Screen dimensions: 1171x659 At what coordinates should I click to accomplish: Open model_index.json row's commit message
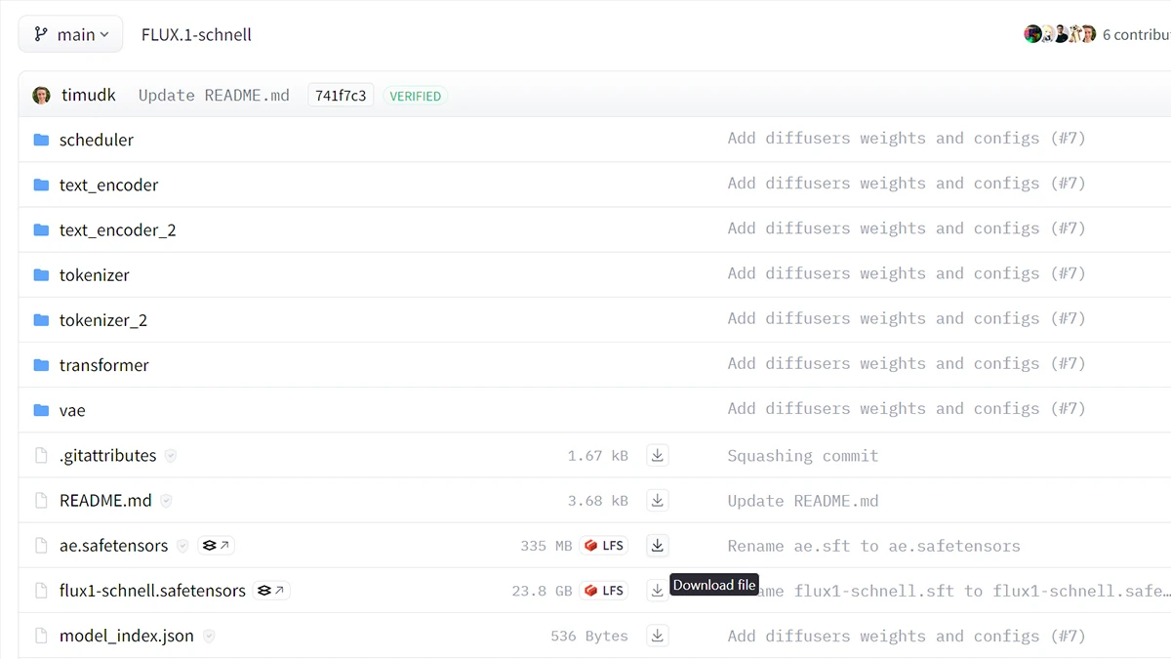pos(907,636)
